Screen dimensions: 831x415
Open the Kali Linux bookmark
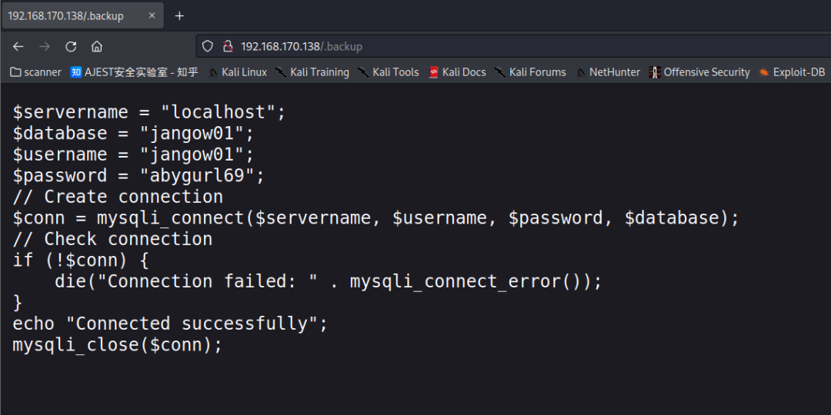click(x=238, y=72)
